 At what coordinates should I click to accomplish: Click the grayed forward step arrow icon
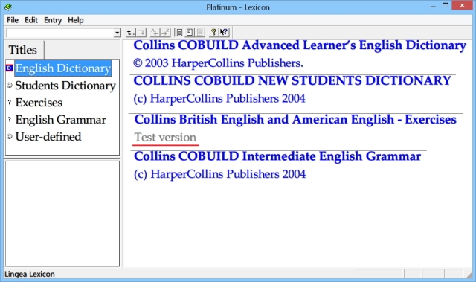click(141, 32)
